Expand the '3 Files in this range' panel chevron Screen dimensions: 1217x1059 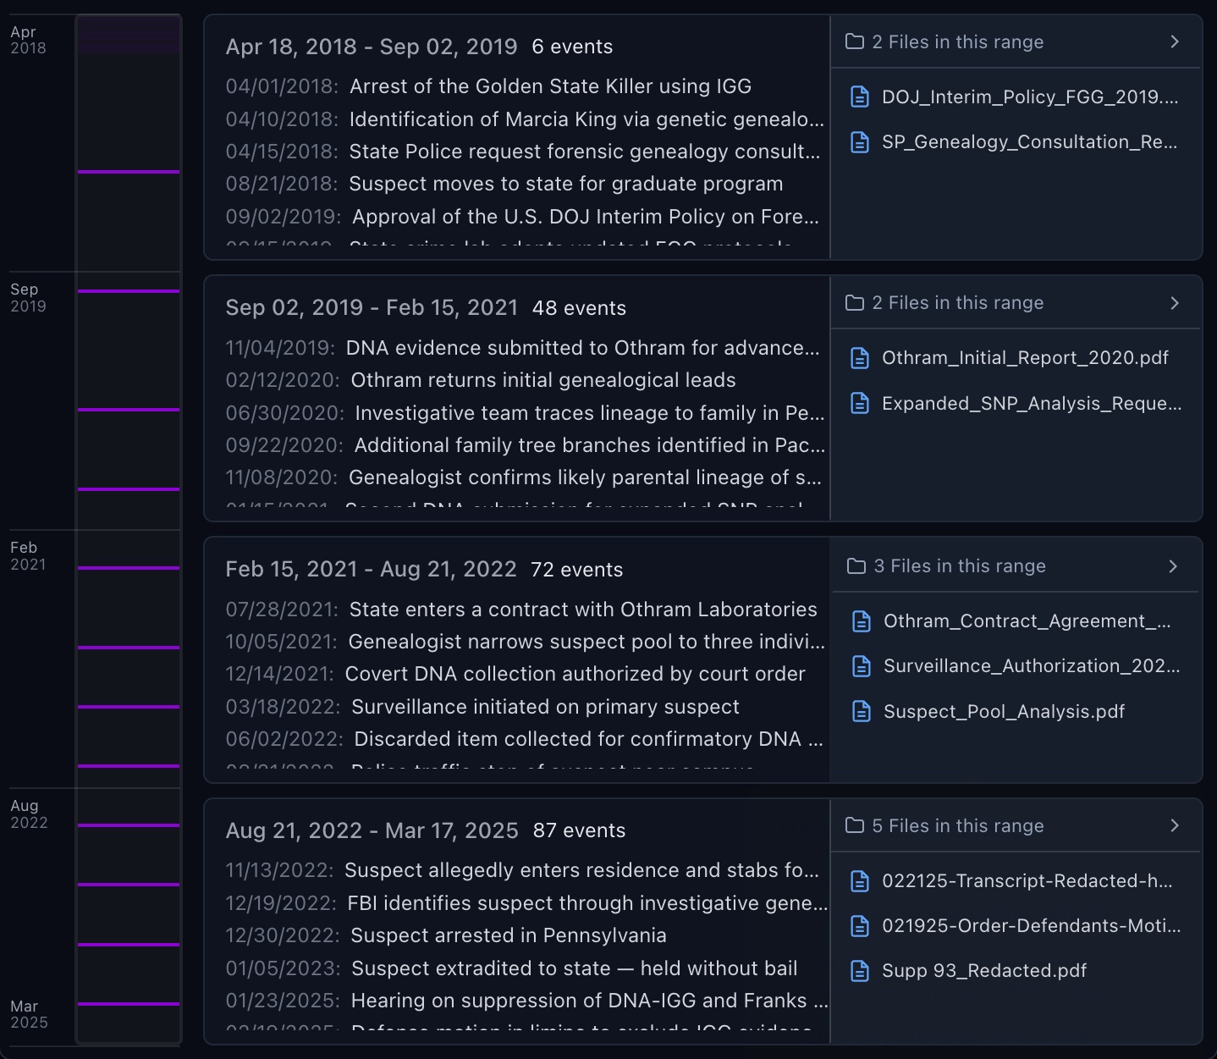(1172, 565)
